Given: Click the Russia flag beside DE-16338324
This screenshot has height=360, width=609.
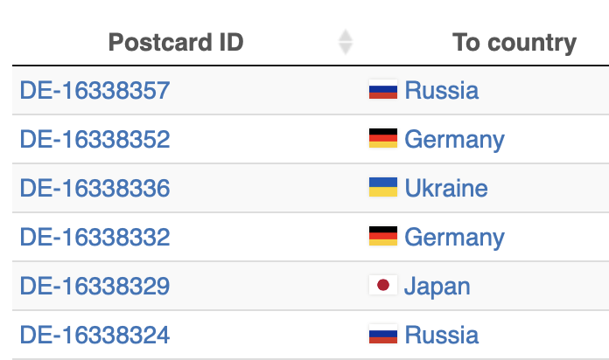Looking at the screenshot, I should pyautogui.click(x=383, y=335).
